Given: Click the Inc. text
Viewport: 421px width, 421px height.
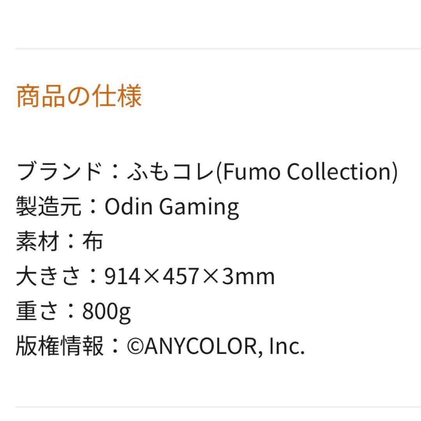Looking at the screenshot, I should 286,347.
